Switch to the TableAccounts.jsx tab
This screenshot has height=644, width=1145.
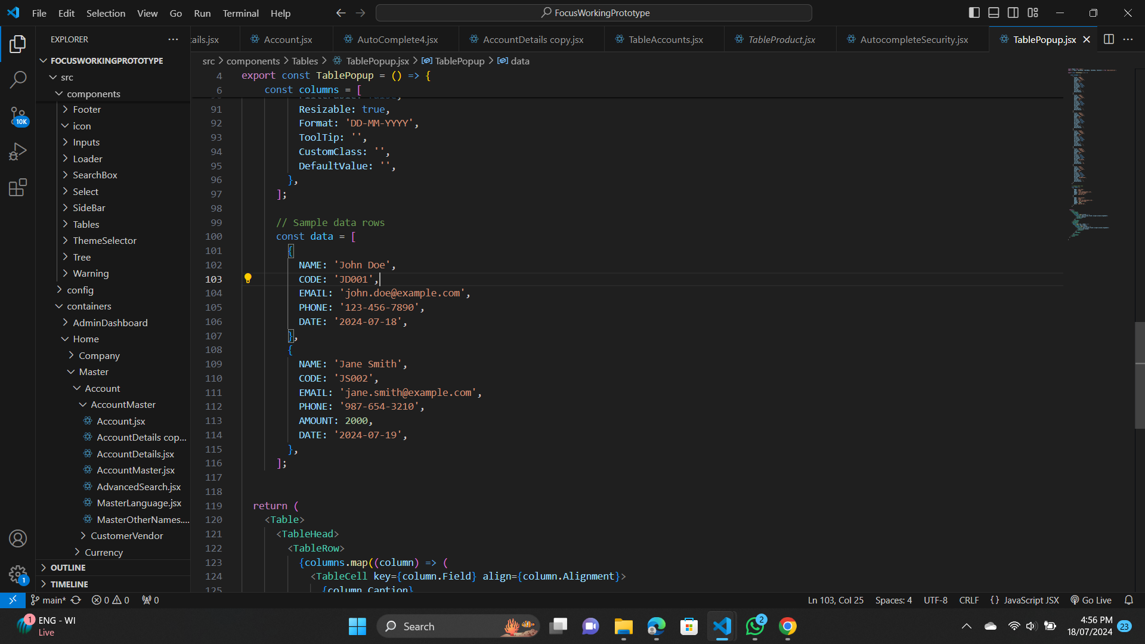pos(665,39)
